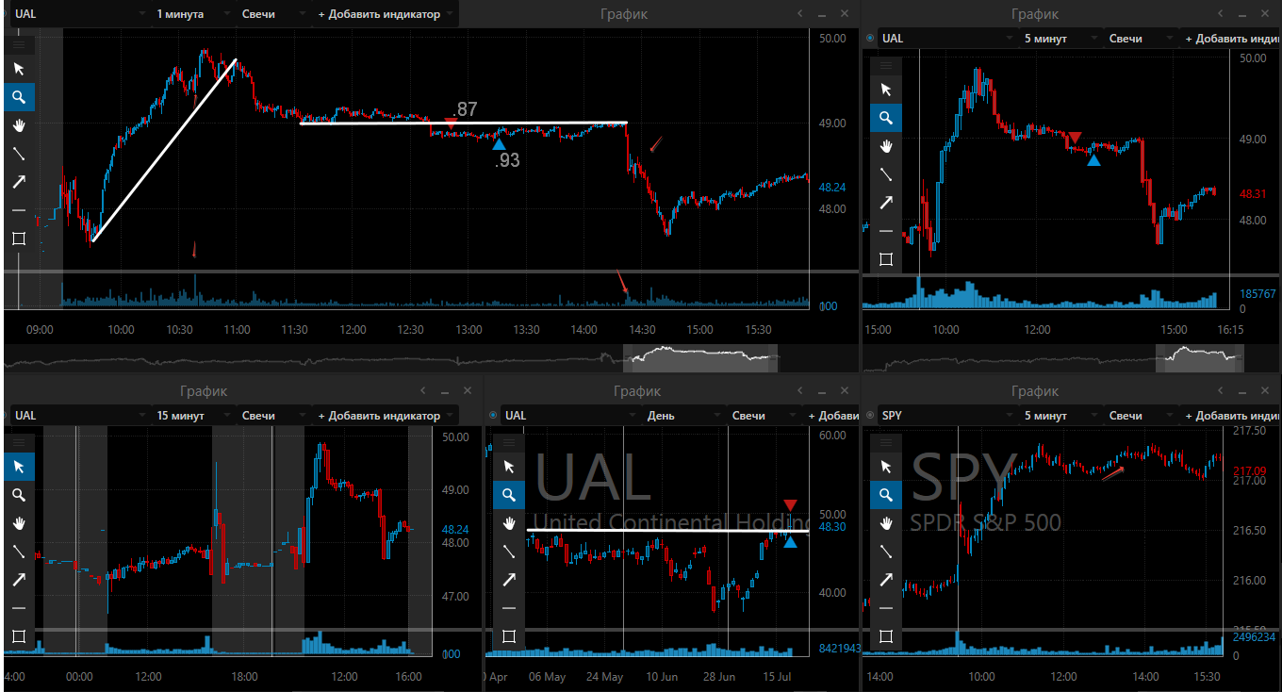The image size is (1282, 692).
Task: Choose trend line tool in UAL 1 минута chart
Action: click(x=19, y=154)
